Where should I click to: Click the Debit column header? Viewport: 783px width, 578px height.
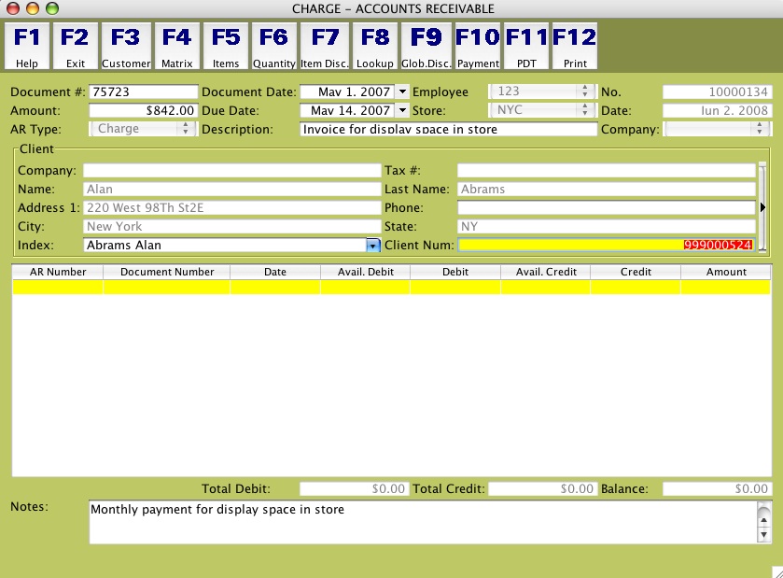click(455, 272)
